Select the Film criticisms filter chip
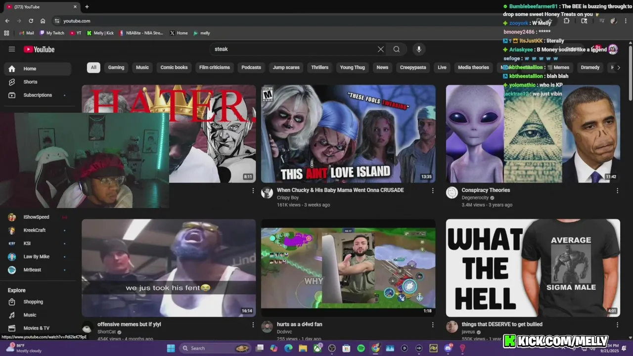The width and height of the screenshot is (633, 356). pyautogui.click(x=215, y=67)
